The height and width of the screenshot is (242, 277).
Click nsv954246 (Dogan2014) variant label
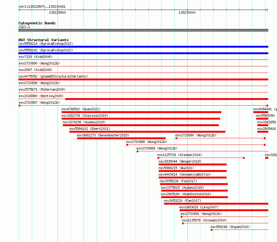(230, 227)
